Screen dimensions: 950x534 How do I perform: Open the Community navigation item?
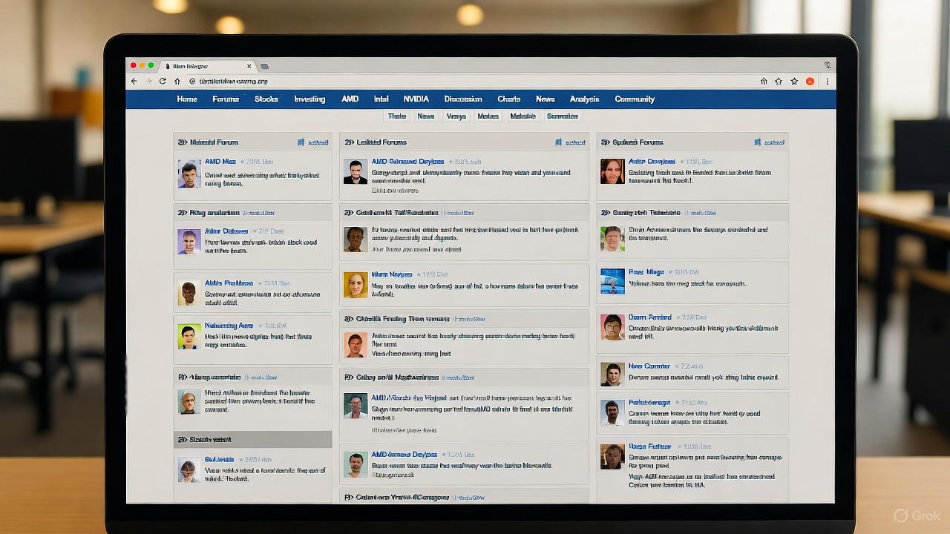(634, 99)
